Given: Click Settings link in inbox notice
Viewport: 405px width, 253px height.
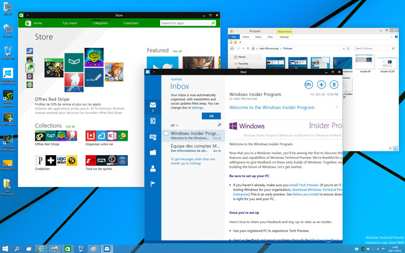Looking at the screenshot, I should pos(197,108).
